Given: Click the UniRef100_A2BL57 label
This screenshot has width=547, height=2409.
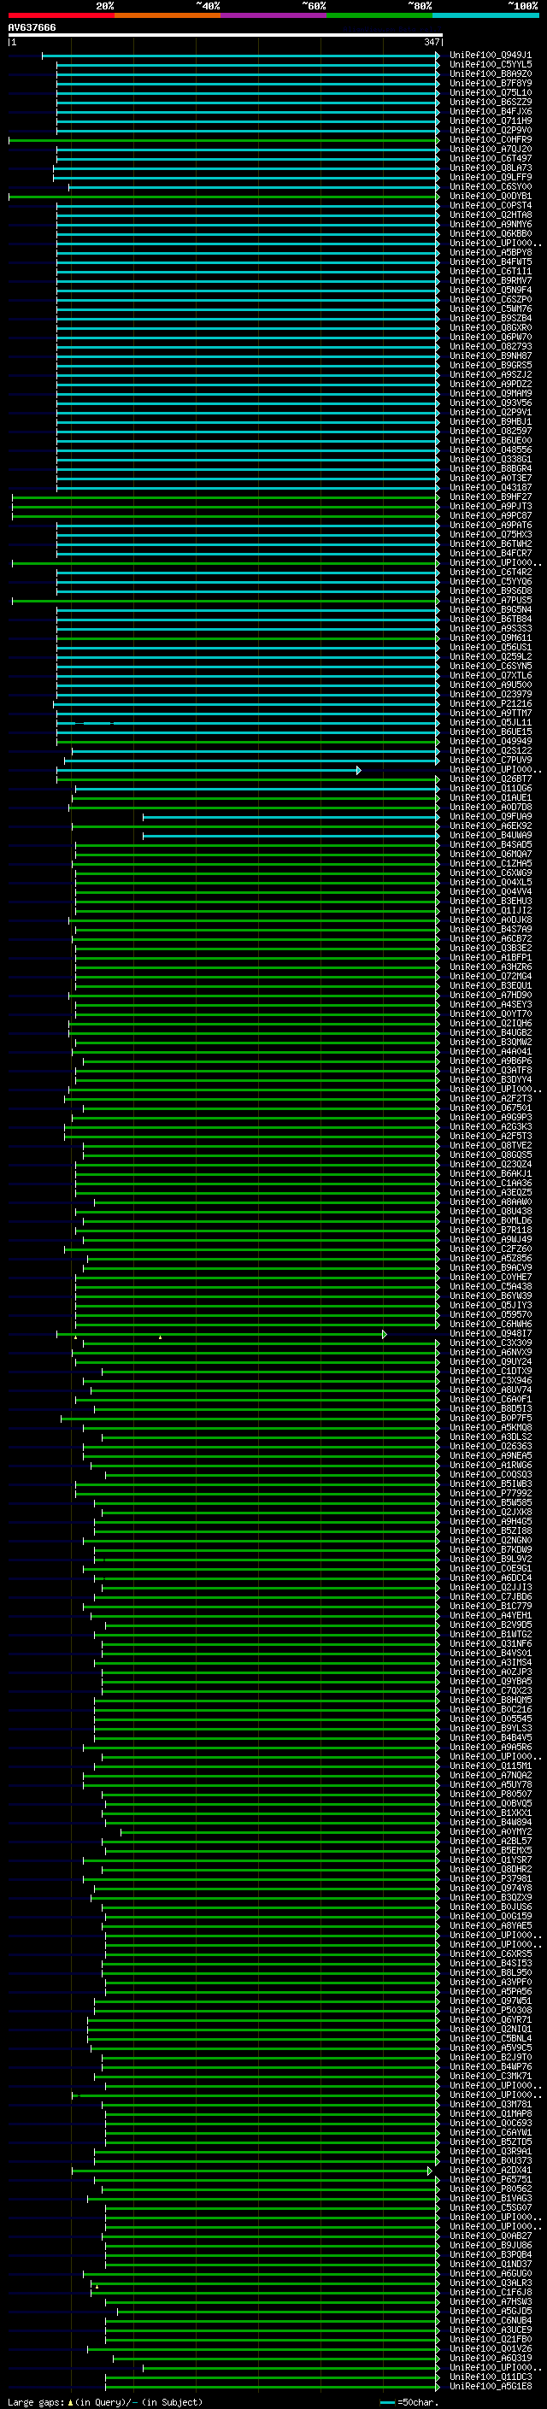Looking at the screenshot, I should pos(491,1841).
